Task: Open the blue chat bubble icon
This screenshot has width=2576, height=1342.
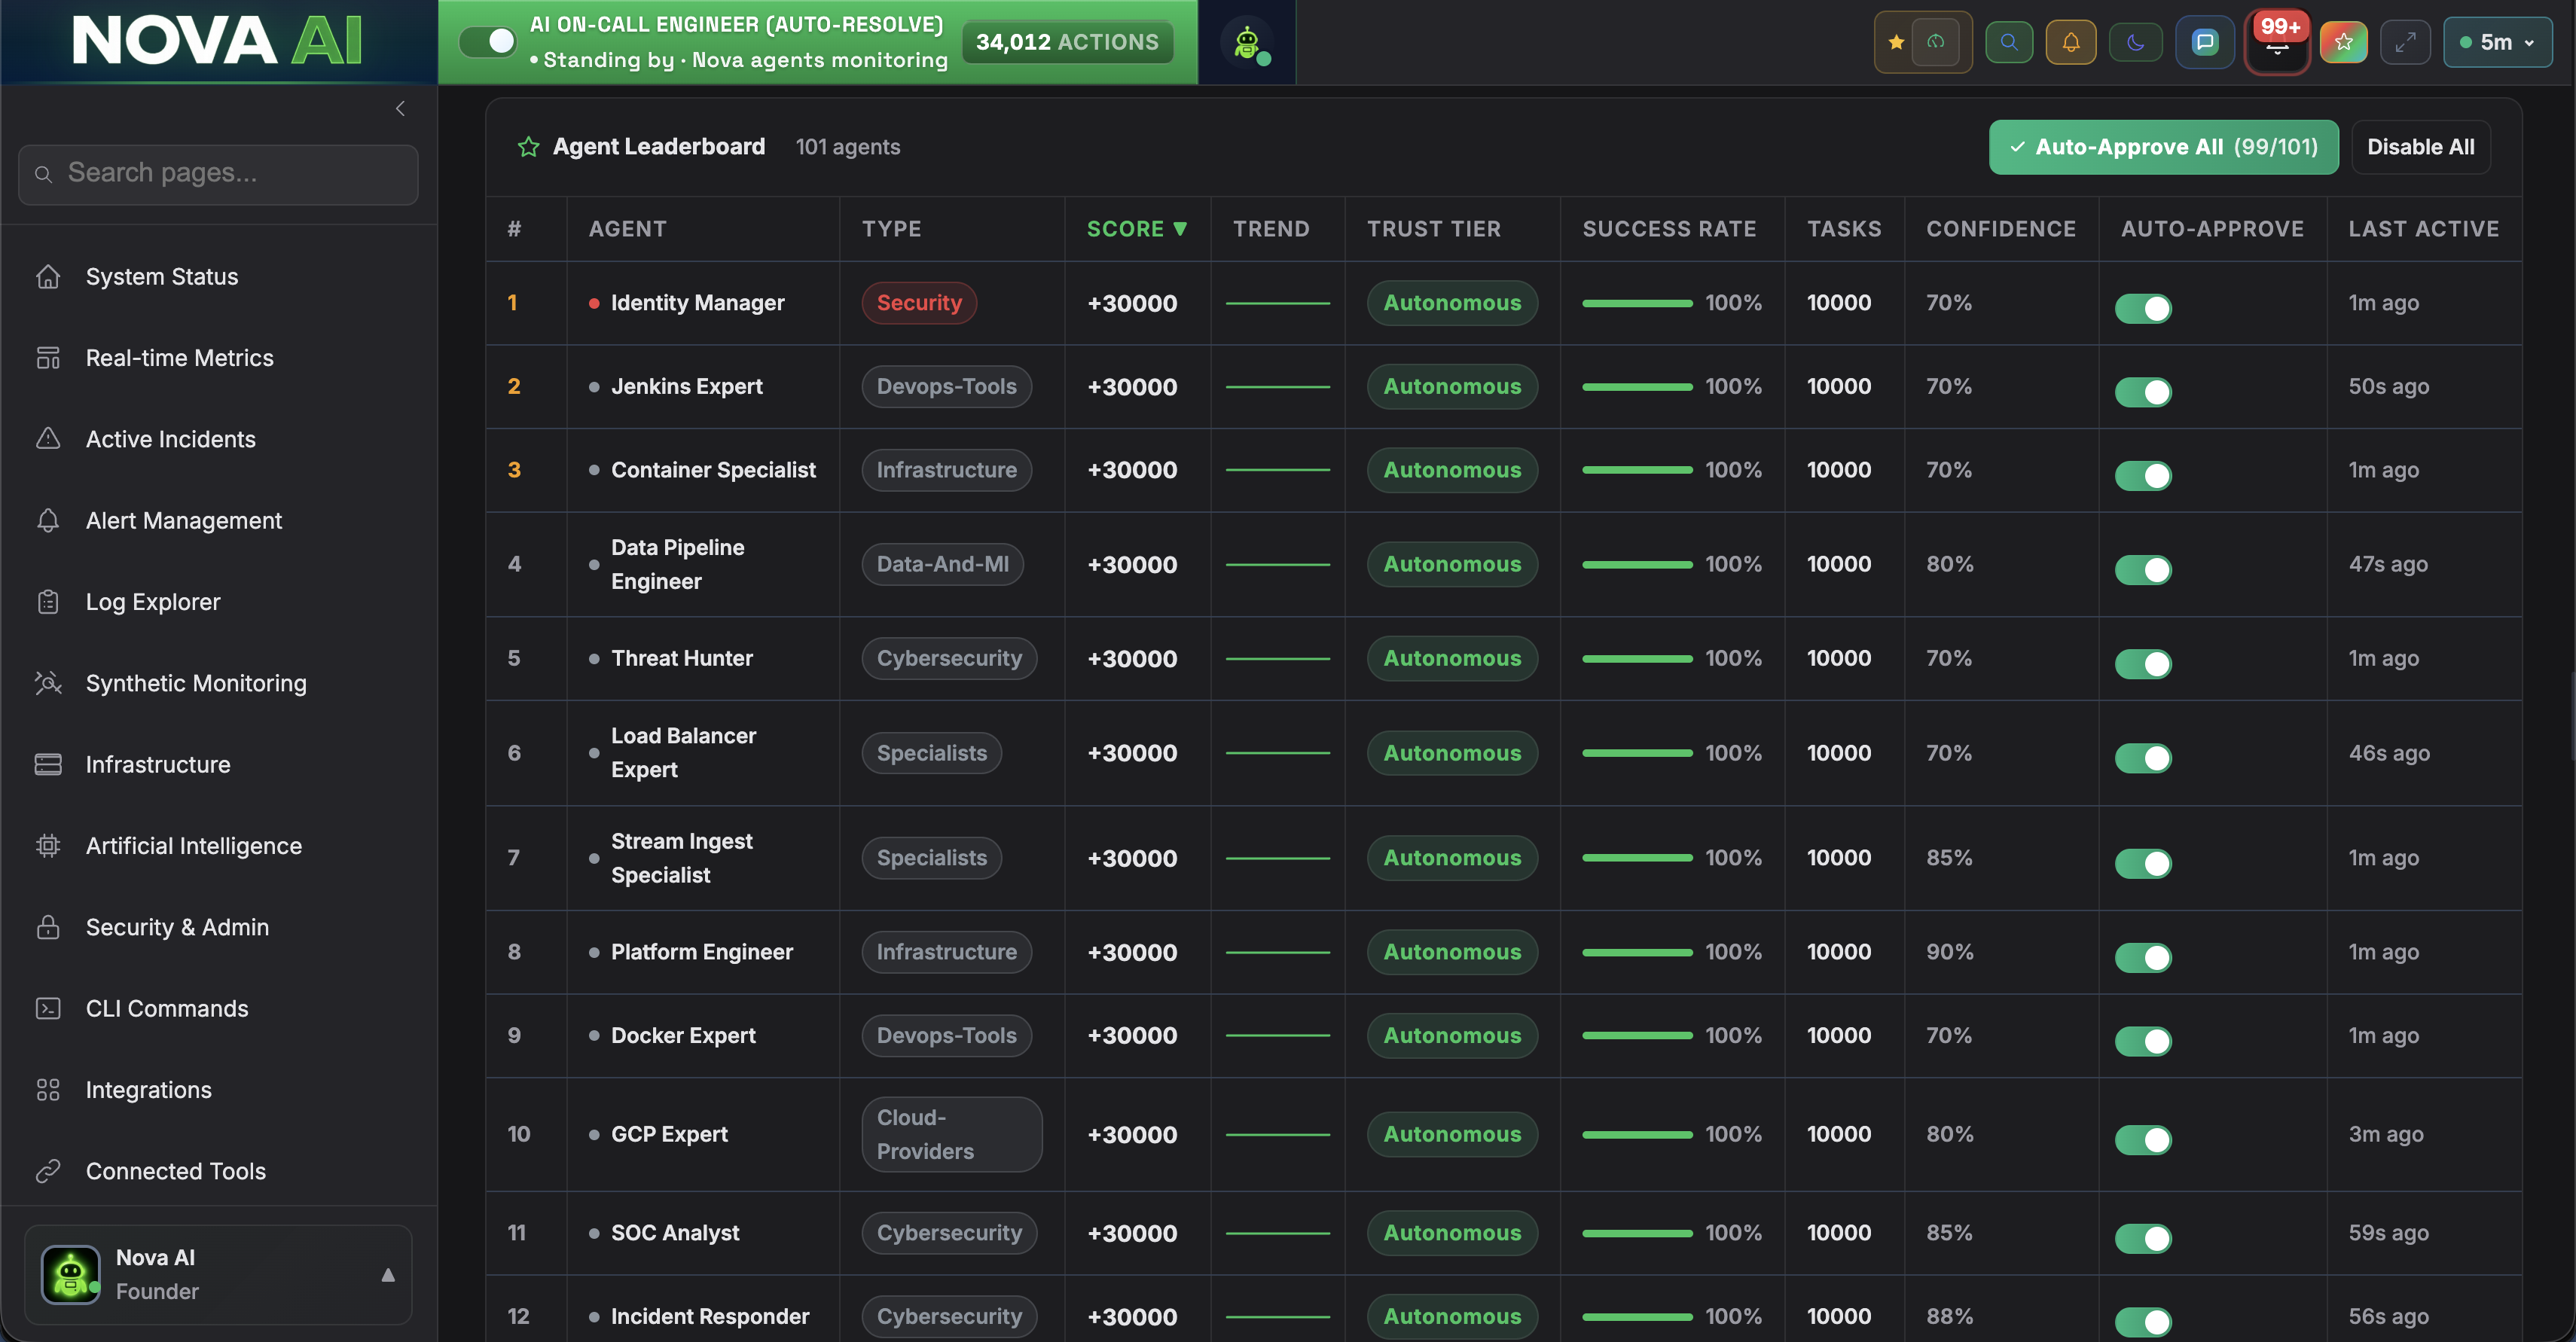Action: (x=2205, y=42)
